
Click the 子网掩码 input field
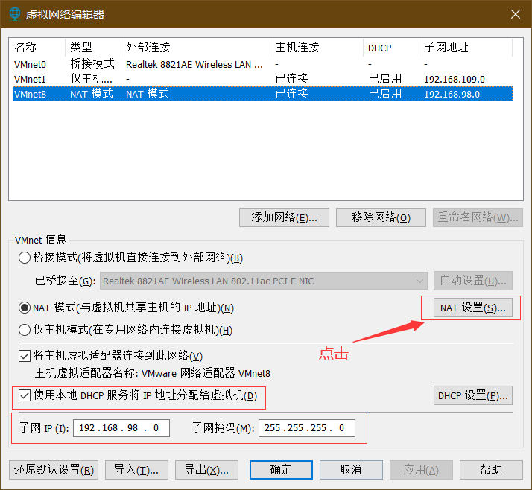point(307,428)
